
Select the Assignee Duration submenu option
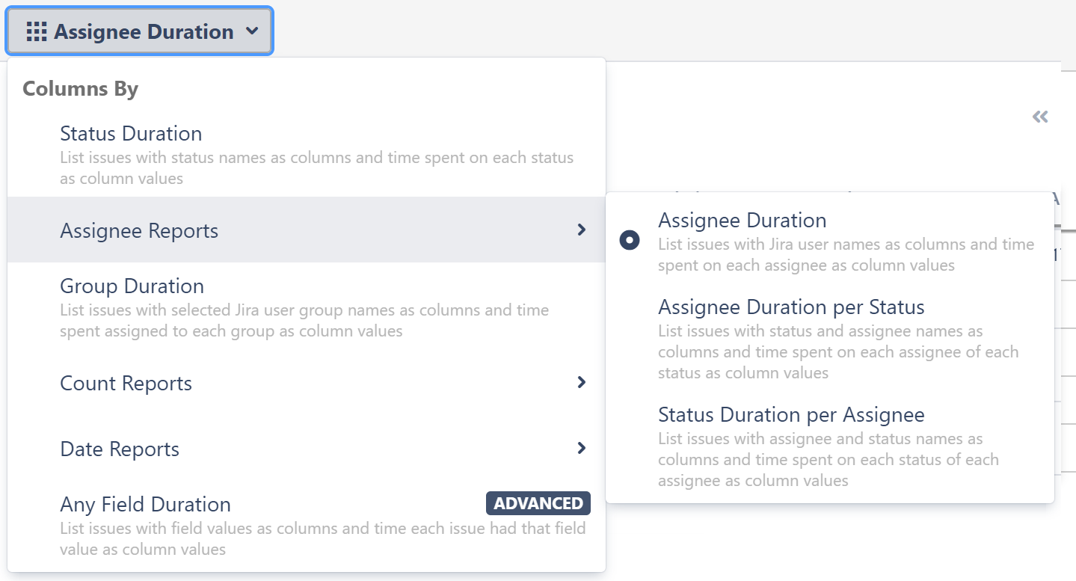pyautogui.click(x=742, y=220)
